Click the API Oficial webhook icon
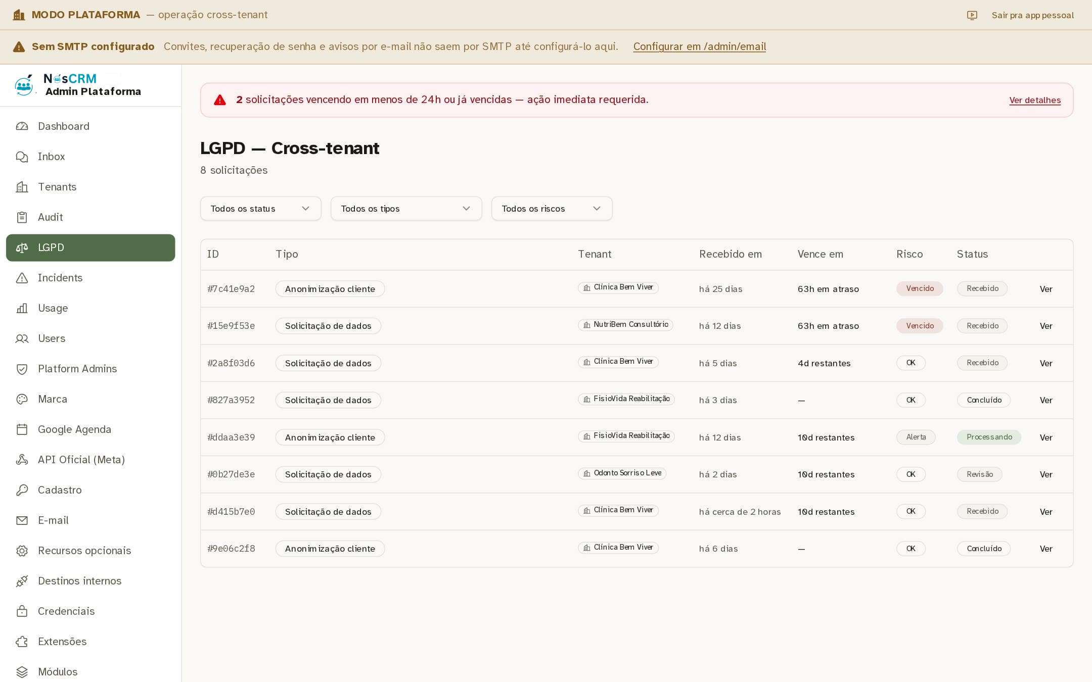Image resolution: width=1092 pixels, height=682 pixels. 22,460
